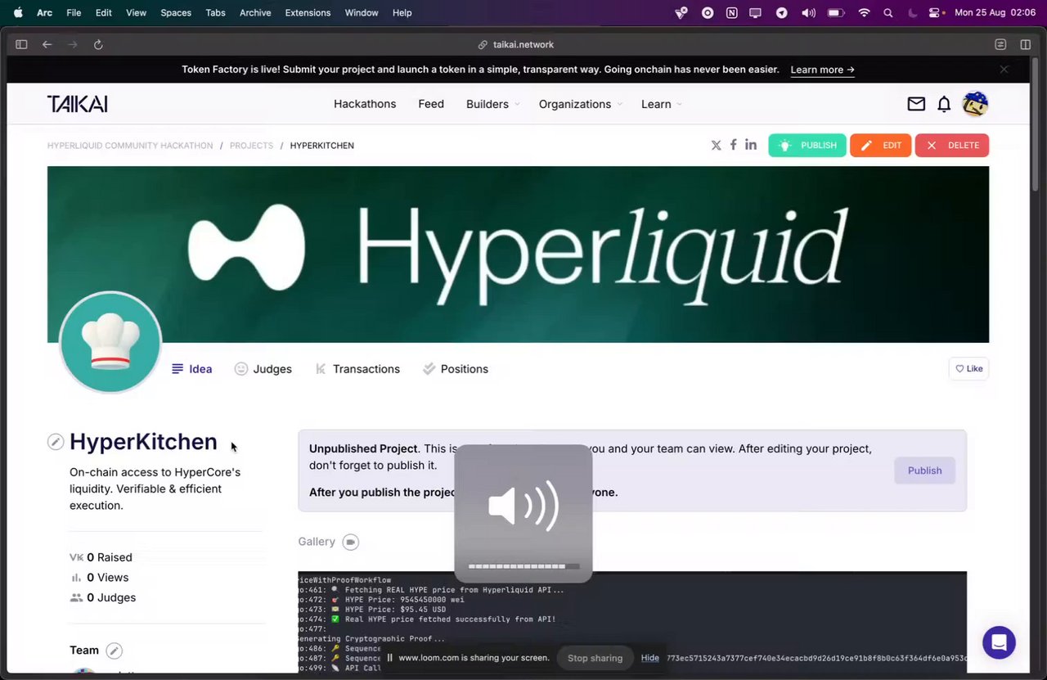Open the Hyperliquid Community Hackathon breadcrumb
Image resolution: width=1047 pixels, height=680 pixels.
coord(130,146)
